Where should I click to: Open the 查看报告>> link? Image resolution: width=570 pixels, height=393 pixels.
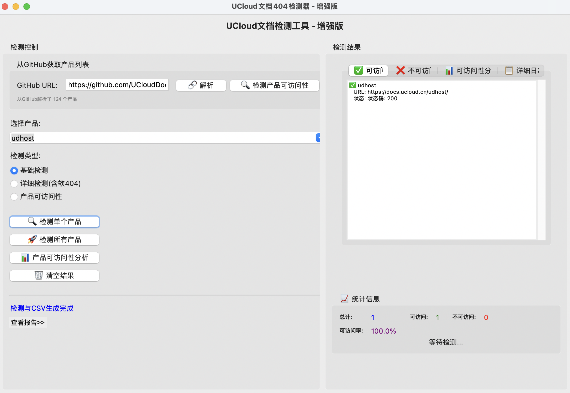28,322
